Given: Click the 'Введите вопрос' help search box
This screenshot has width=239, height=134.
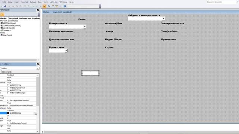Looking at the screenshot, I should pos(221,2).
